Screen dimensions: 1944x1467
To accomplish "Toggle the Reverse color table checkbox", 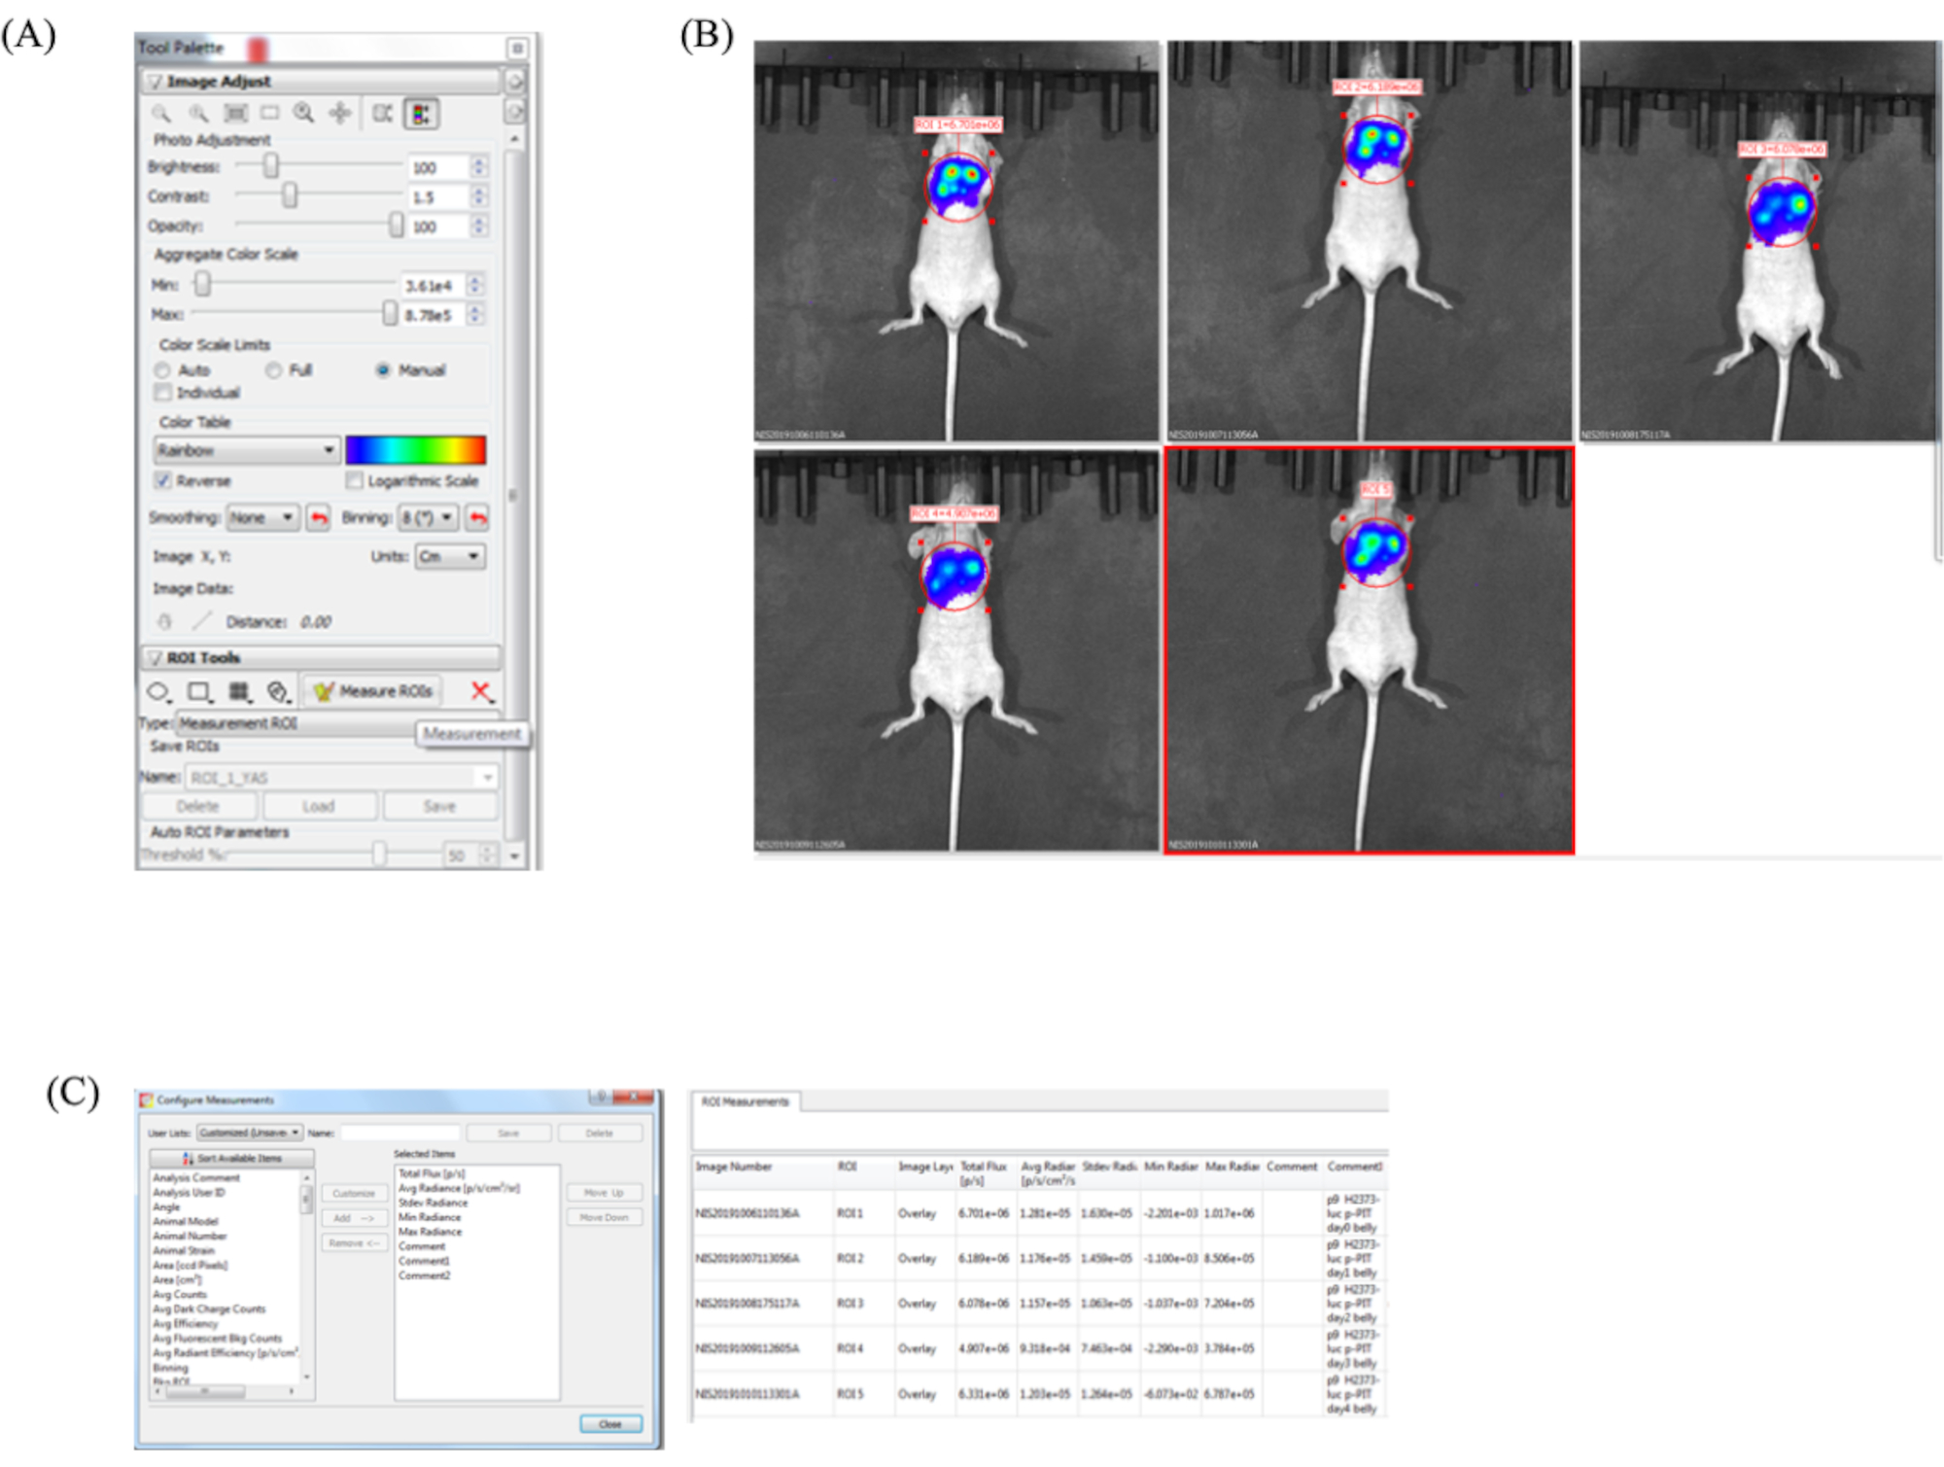I will [163, 481].
